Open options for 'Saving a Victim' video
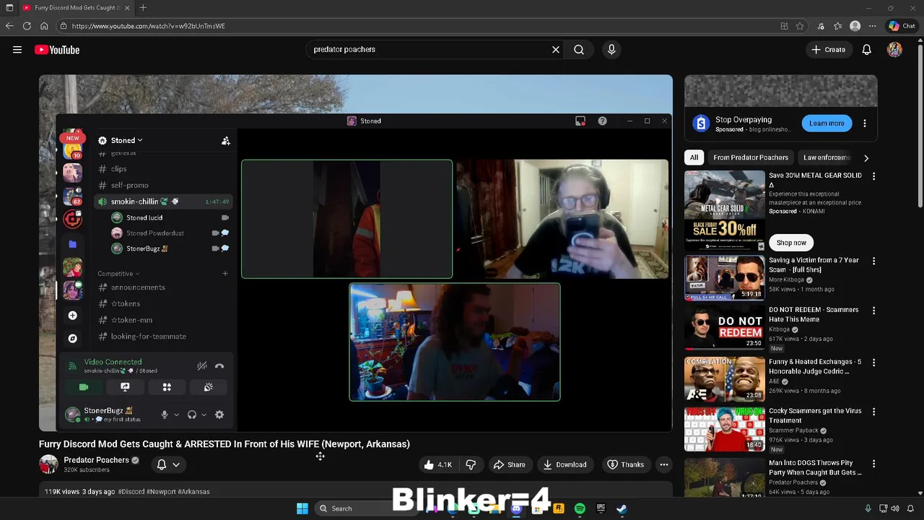The image size is (924, 520). pos(873,261)
